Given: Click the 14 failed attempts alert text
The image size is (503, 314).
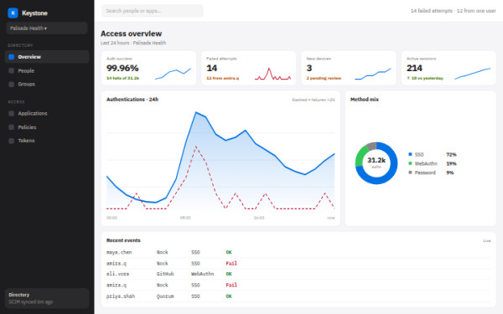Looking at the screenshot, I should tap(454, 11).
